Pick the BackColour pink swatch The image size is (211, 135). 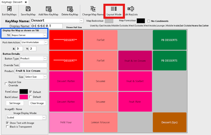click(x=24, y=97)
